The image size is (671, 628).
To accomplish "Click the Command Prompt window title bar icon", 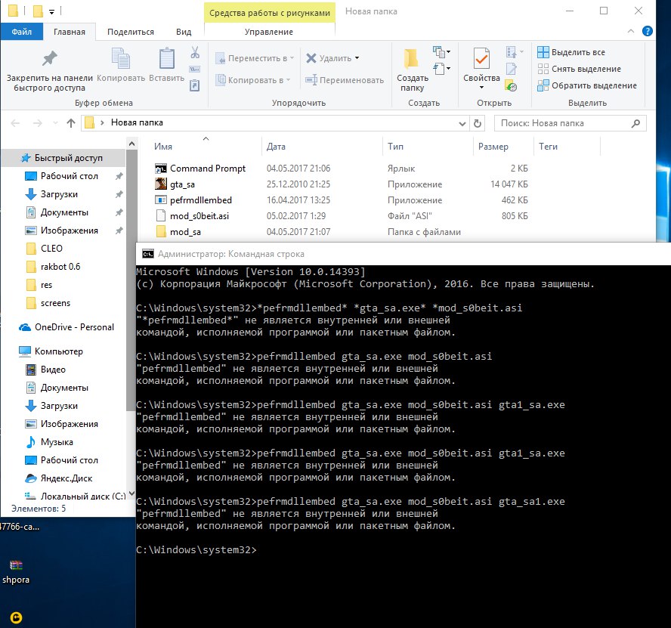I will pyautogui.click(x=148, y=254).
